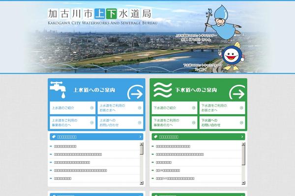Expand the blue news bar chevron
Viewport: 295px width, 196px height.
(x=140, y=137)
